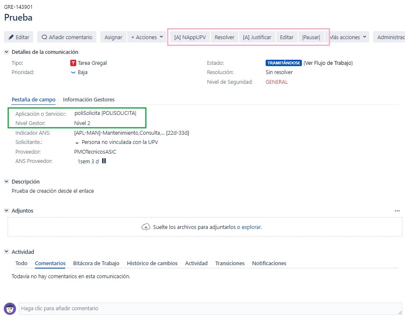Open the Histórico de cambios tab
This screenshot has height=322, width=405.
152,263
